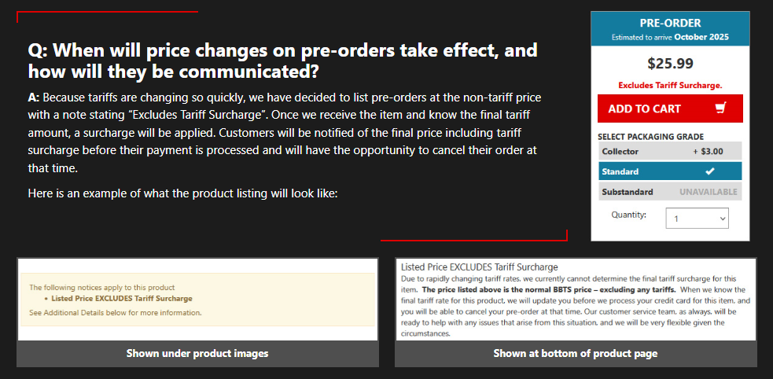Click the white checkmark on Standard

[709, 171]
